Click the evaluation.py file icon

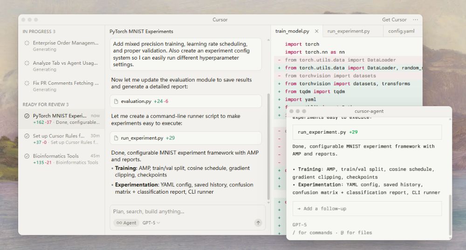116,101
